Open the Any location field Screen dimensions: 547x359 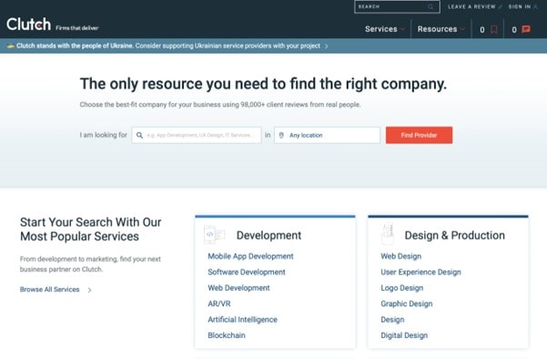tap(327, 135)
